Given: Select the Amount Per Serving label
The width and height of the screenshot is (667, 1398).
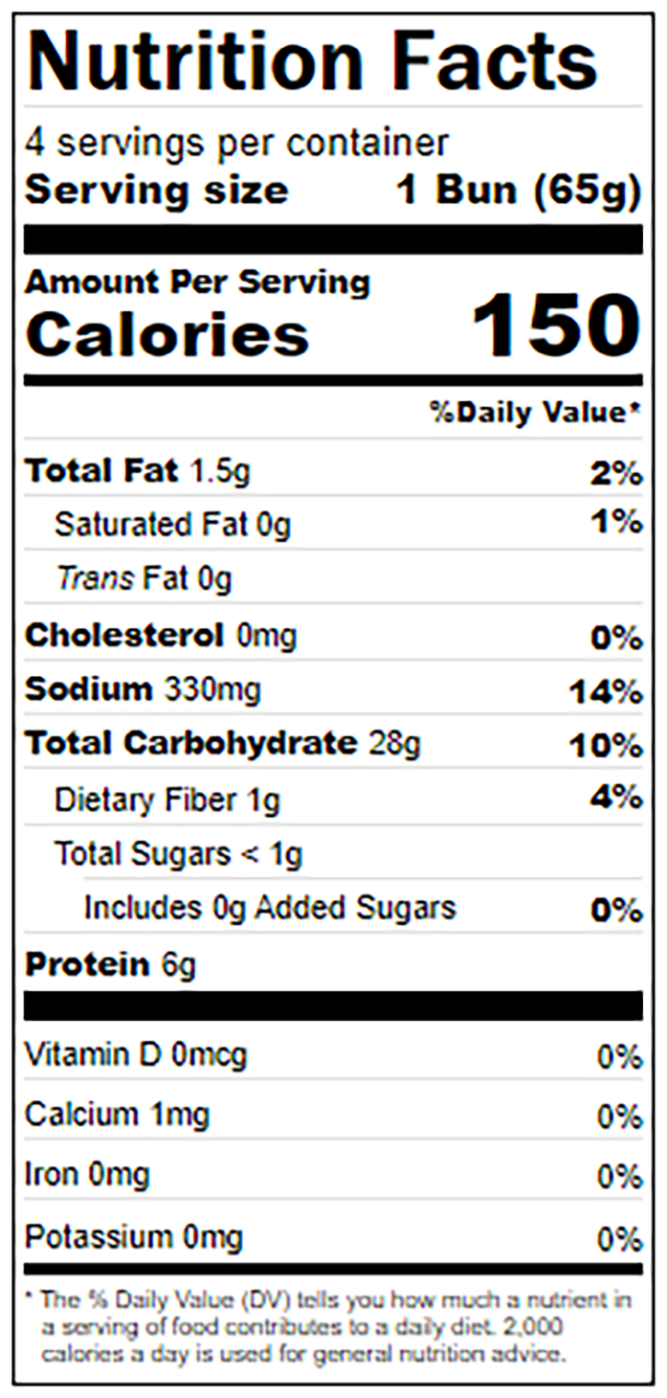Looking at the screenshot, I should click(197, 282).
